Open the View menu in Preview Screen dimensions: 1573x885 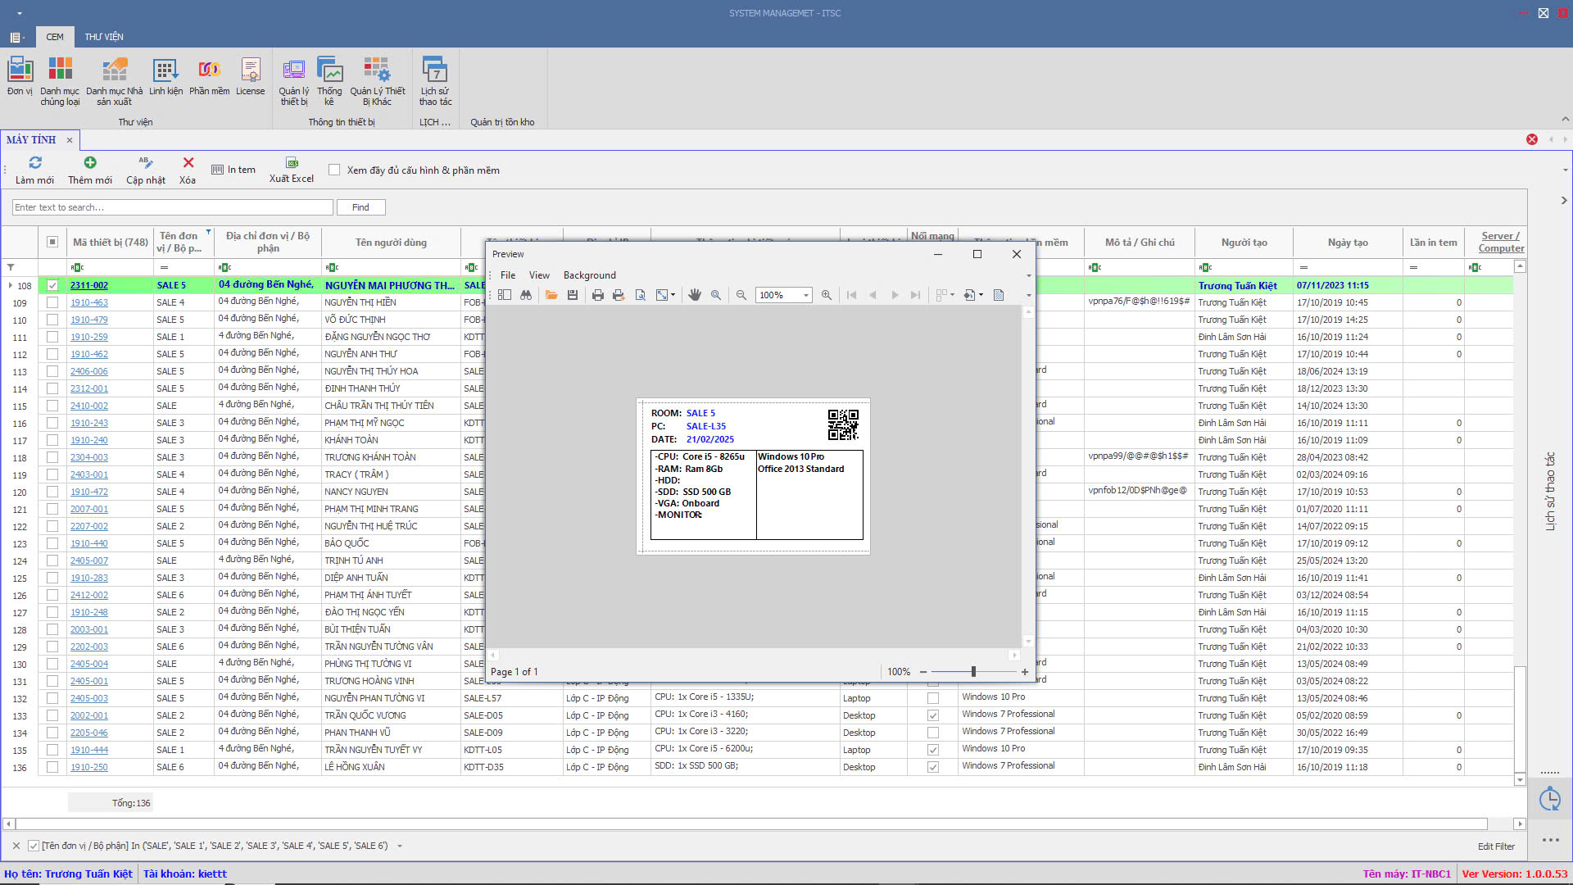click(539, 275)
